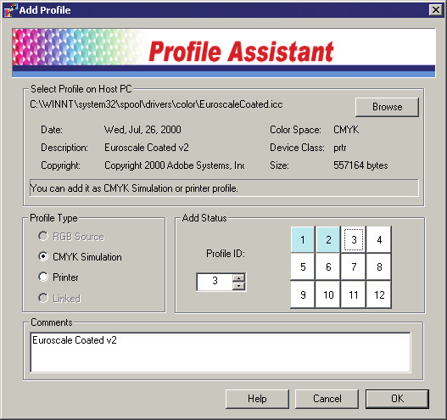Cancel the Add Profile dialog
The image size is (447, 420).
click(327, 399)
